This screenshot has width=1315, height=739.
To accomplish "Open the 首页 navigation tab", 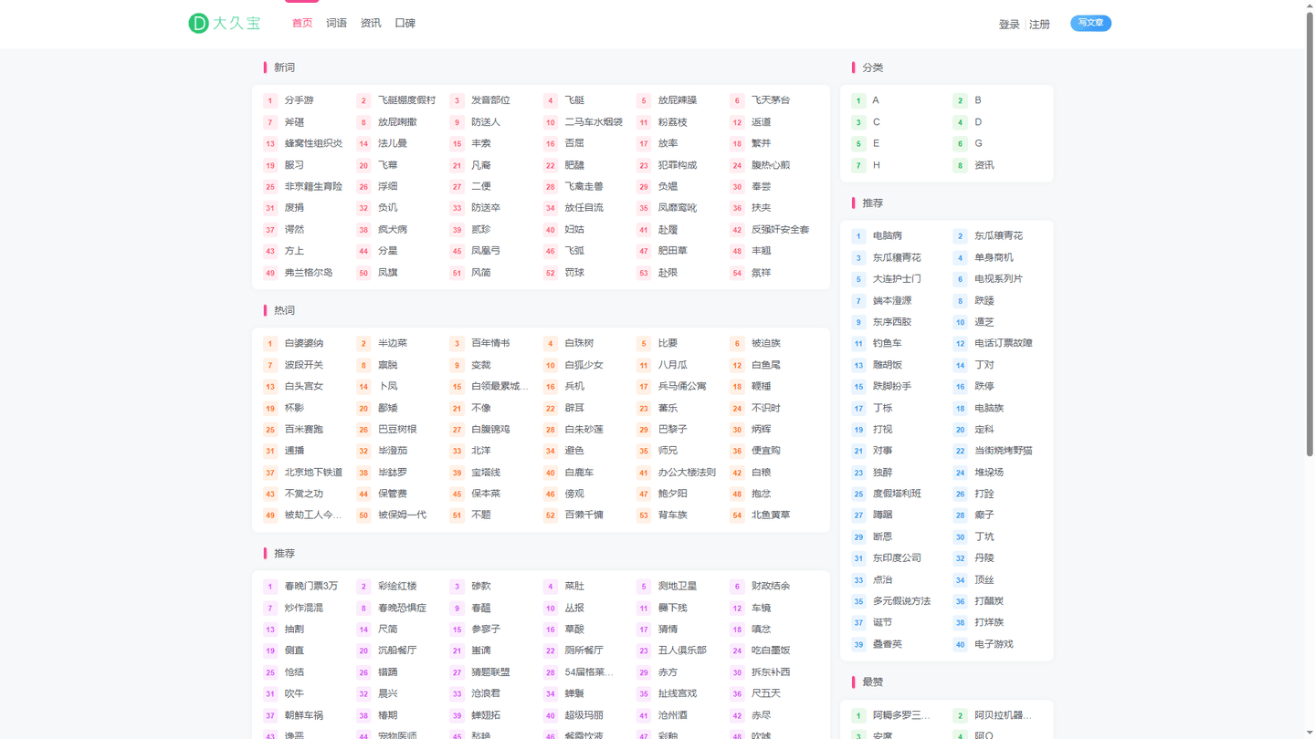I will [x=301, y=23].
